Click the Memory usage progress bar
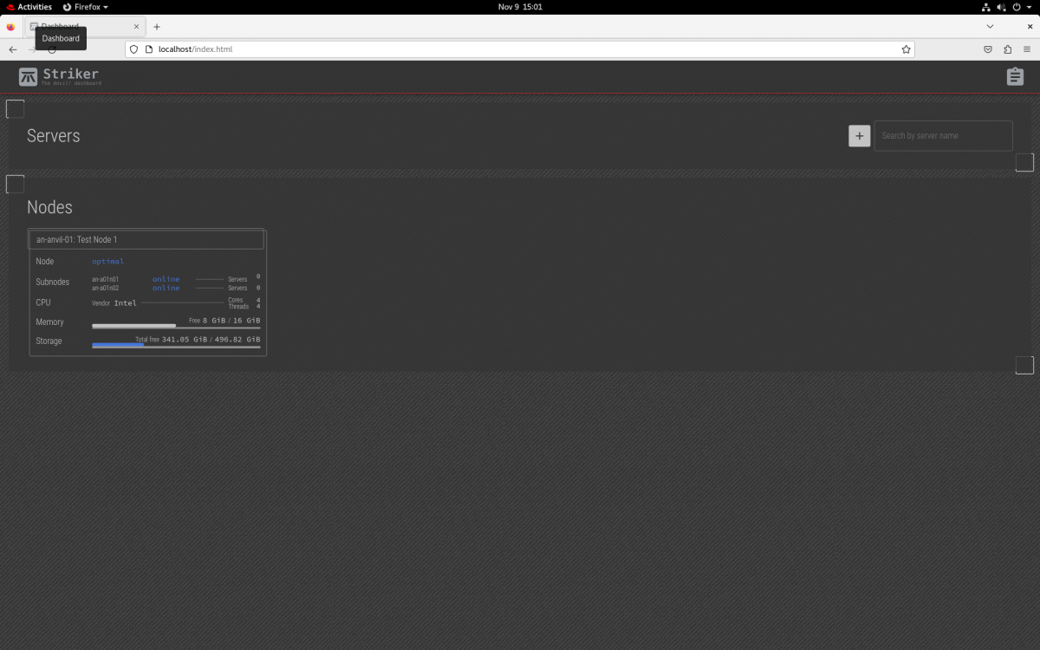 (x=176, y=327)
